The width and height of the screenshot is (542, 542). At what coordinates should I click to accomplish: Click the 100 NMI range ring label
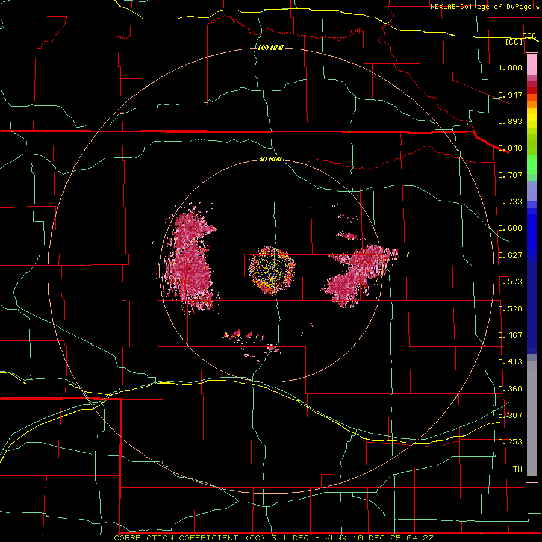click(x=270, y=48)
